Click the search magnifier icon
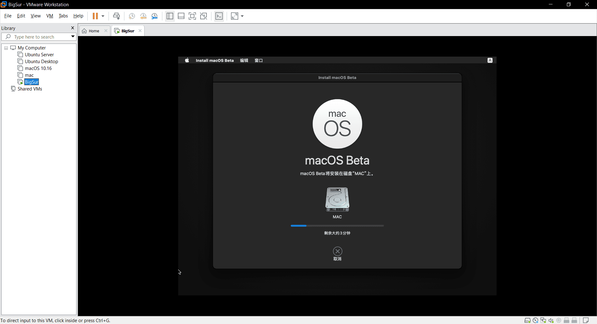597x324 pixels. 8,37
